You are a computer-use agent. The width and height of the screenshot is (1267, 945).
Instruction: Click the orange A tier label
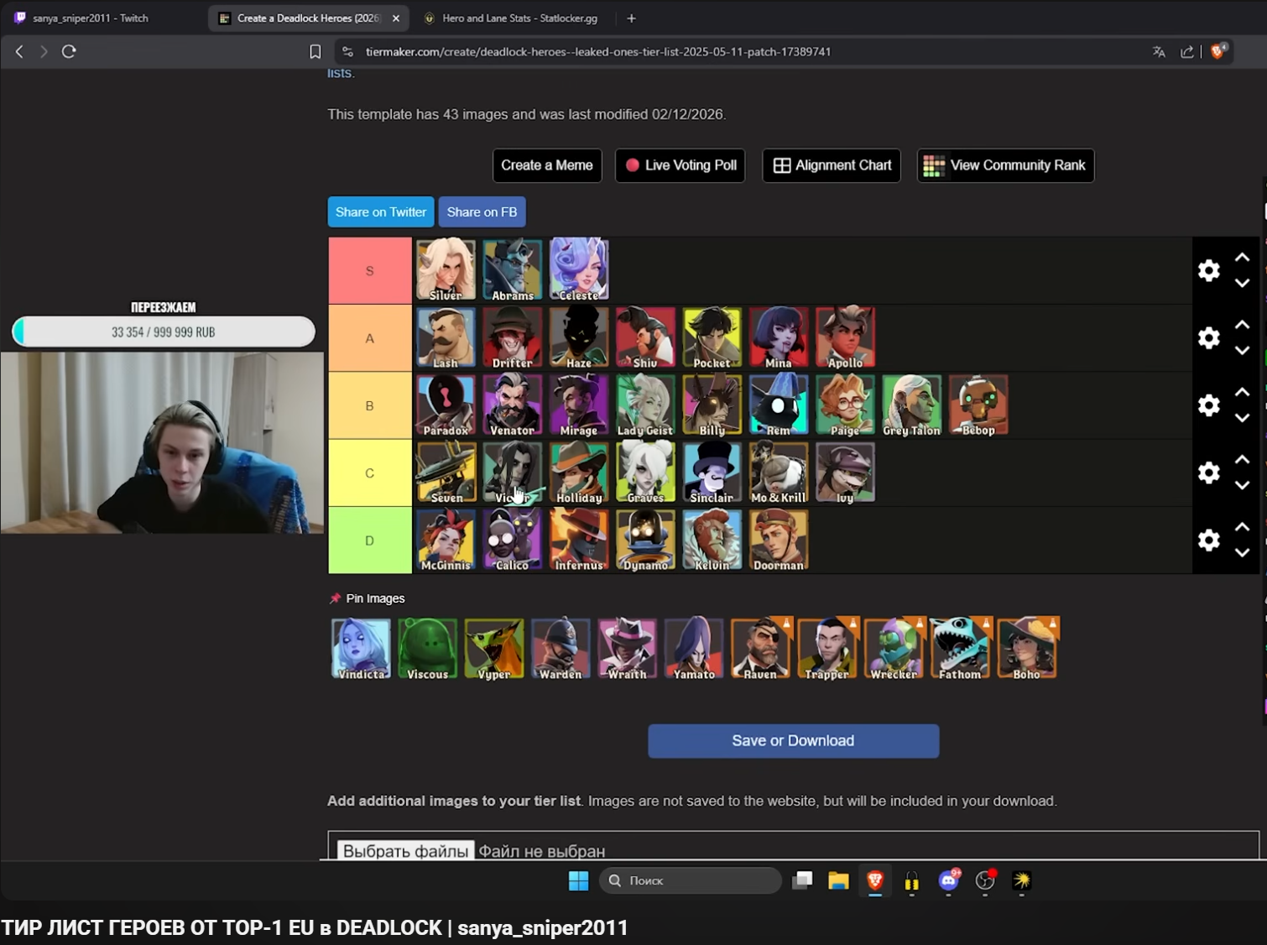point(370,338)
